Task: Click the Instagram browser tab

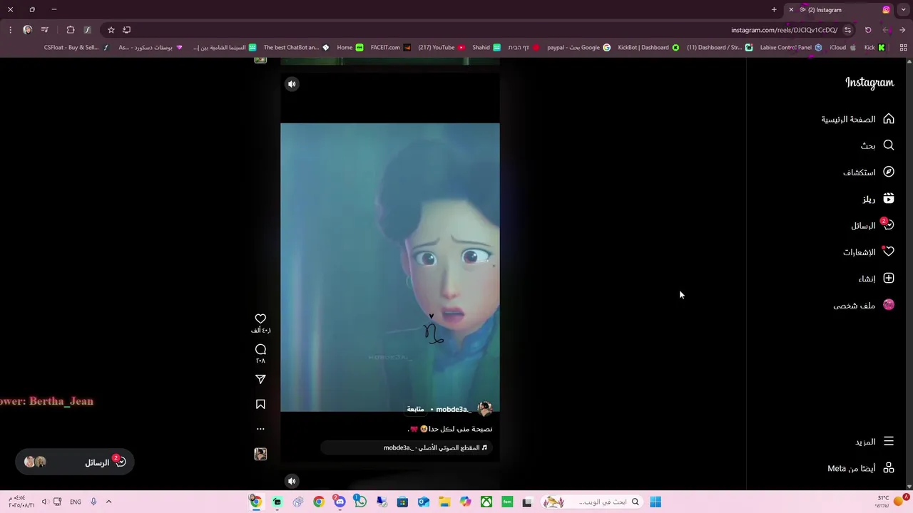Action: coord(840,10)
